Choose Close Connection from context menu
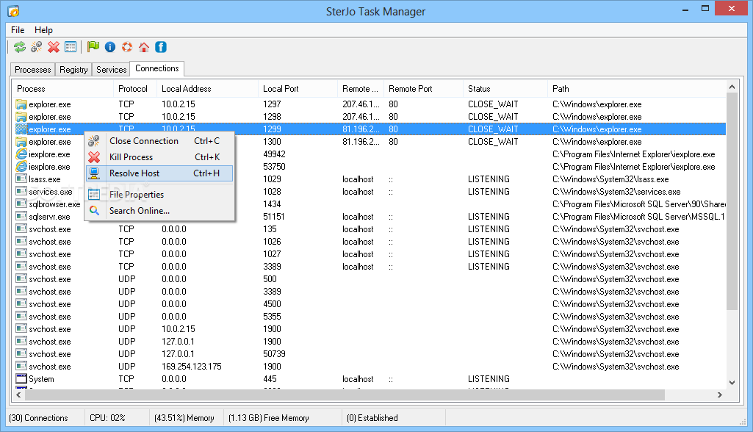 coord(159,141)
